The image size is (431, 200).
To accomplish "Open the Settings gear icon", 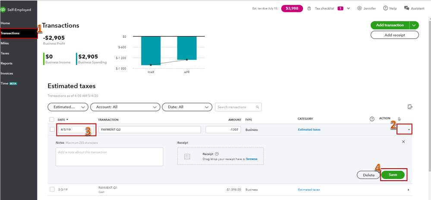I will click(359, 9).
